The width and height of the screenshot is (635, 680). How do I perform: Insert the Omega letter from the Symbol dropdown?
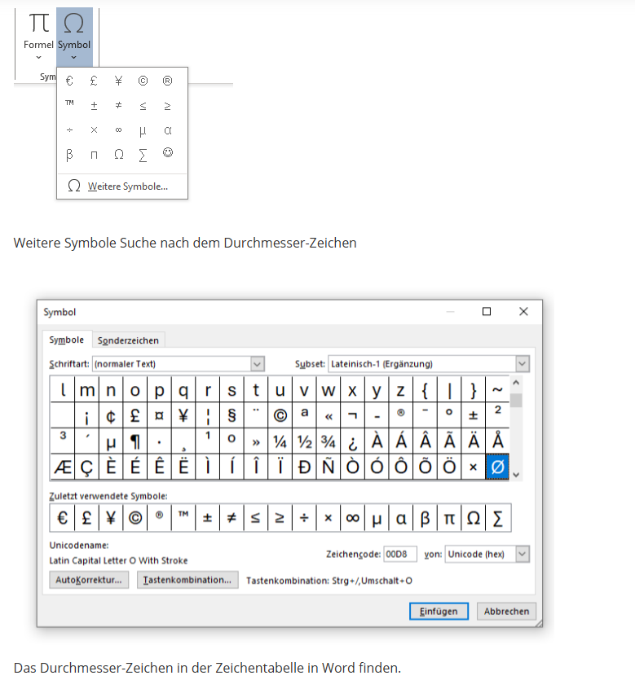point(118,155)
